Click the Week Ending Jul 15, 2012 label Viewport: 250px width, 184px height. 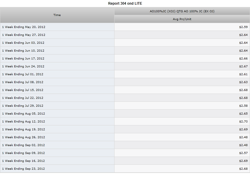tap(23, 90)
